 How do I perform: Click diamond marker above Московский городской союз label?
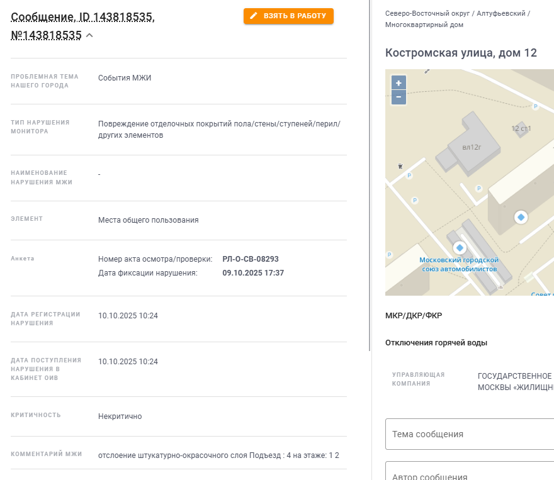pyautogui.click(x=460, y=247)
